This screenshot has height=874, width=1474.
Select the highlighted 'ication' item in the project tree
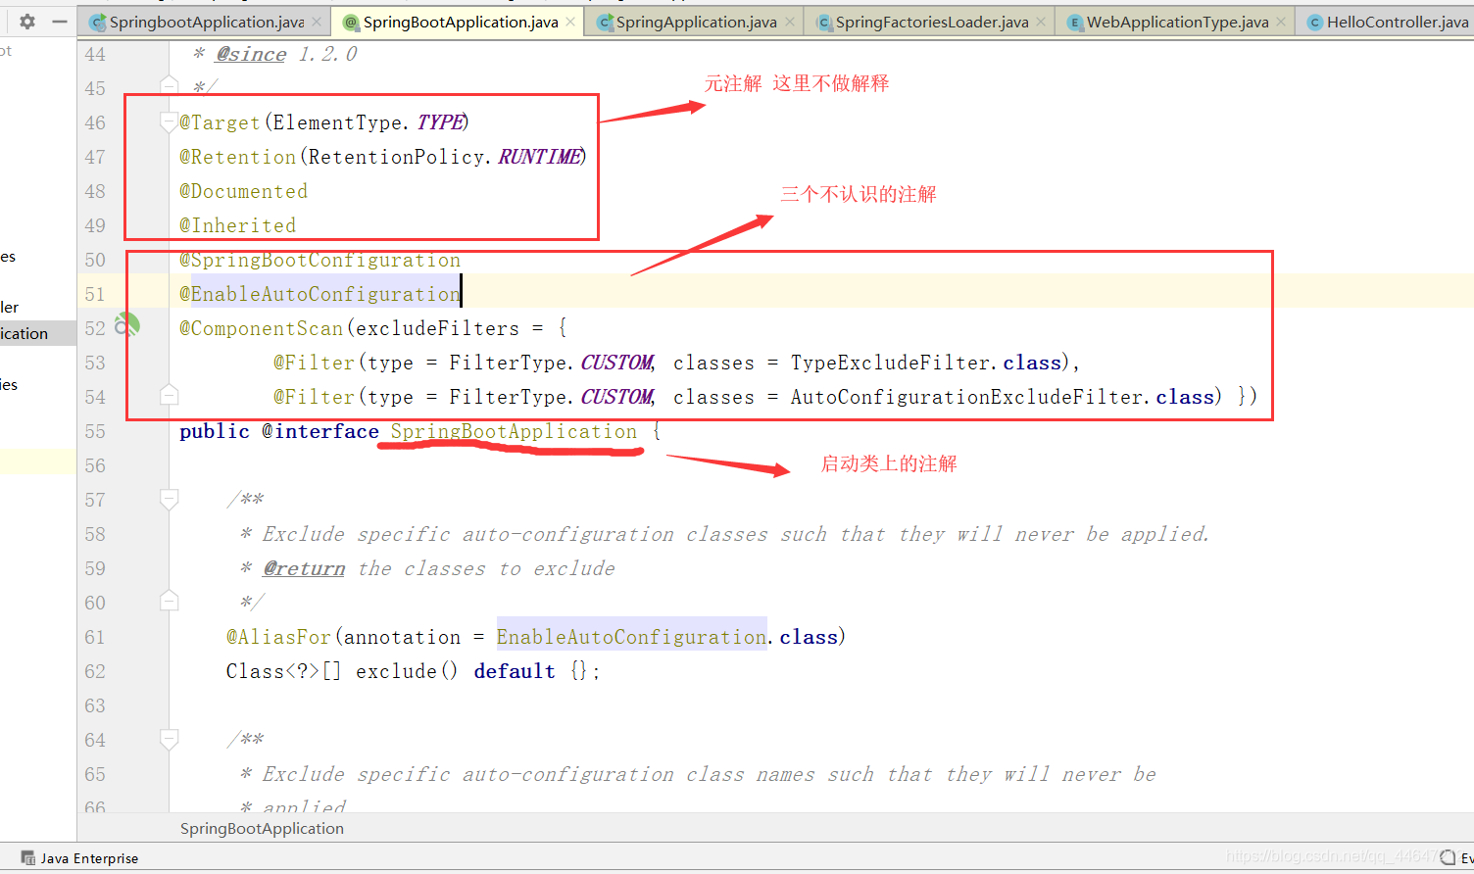tap(37, 333)
